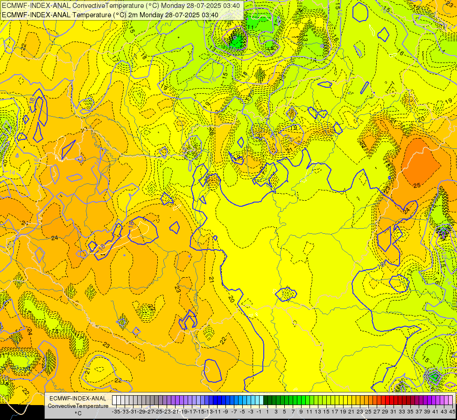Click the ConvectiveTemperature label in the legend
457x420 pixels.
coord(78,406)
